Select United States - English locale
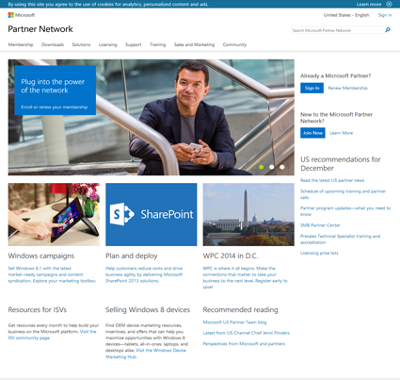Screen dimensions: 400x380 346,15
